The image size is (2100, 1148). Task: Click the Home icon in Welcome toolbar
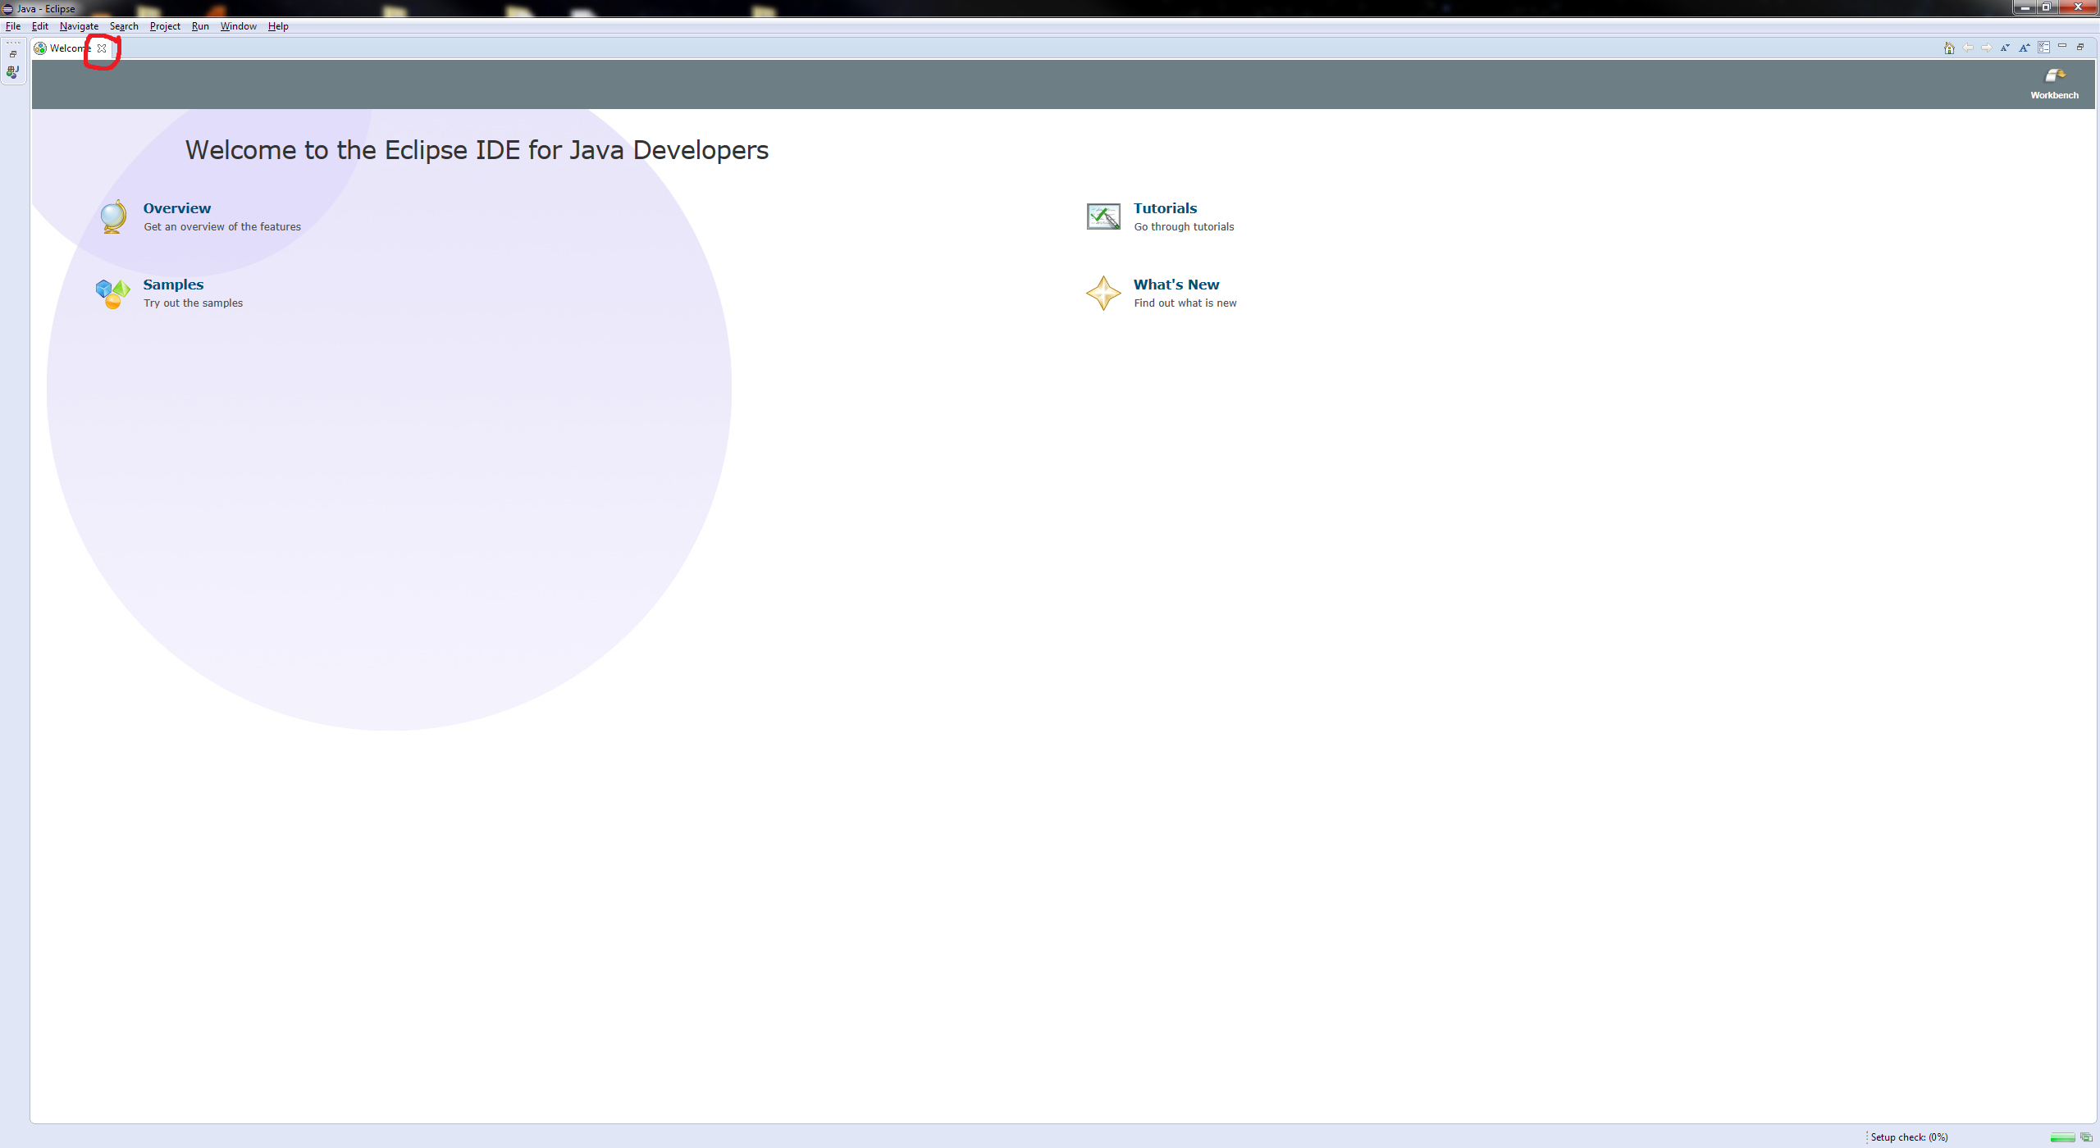coord(1949,48)
